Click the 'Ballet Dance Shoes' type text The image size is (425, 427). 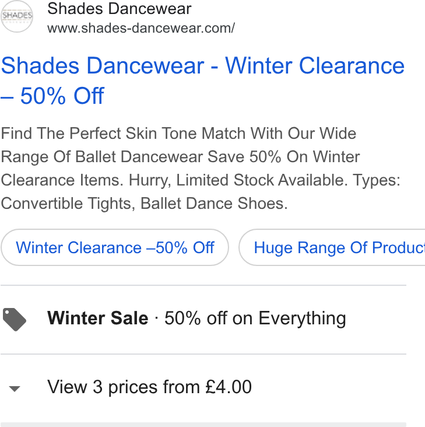click(x=214, y=204)
